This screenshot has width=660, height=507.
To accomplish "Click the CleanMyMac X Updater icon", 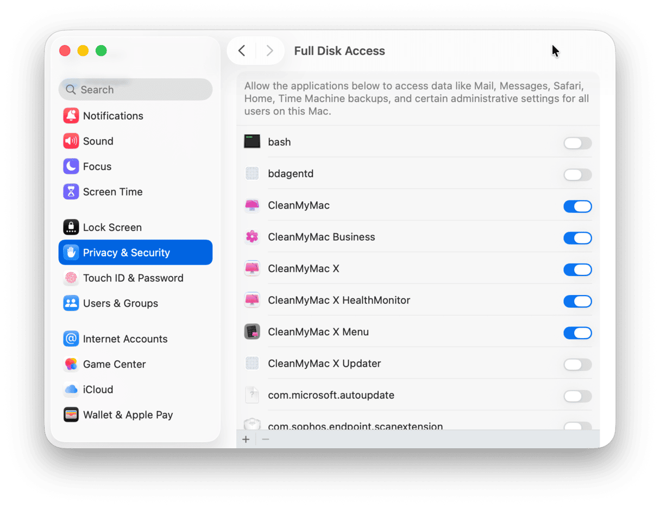I will click(x=252, y=364).
